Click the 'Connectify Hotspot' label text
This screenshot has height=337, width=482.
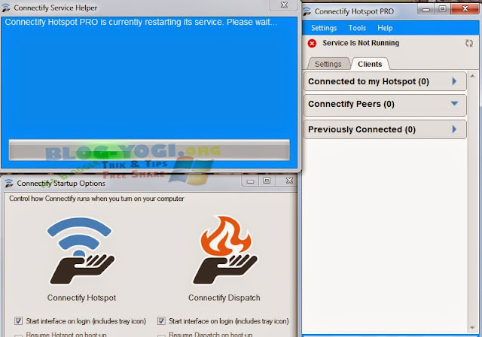point(81,298)
